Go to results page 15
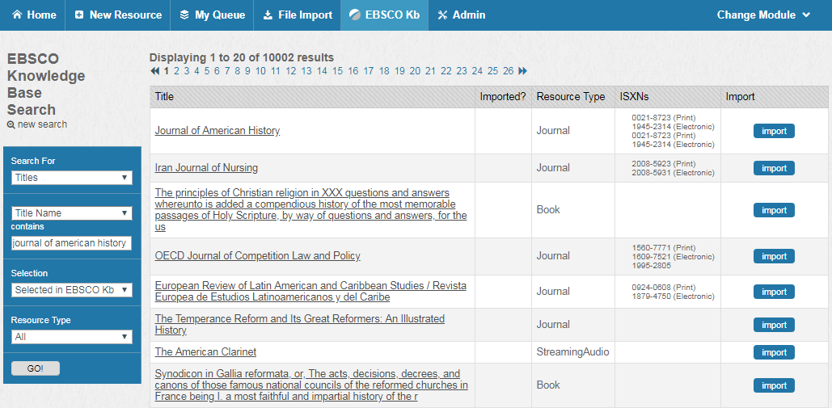832x408 pixels. (x=337, y=71)
